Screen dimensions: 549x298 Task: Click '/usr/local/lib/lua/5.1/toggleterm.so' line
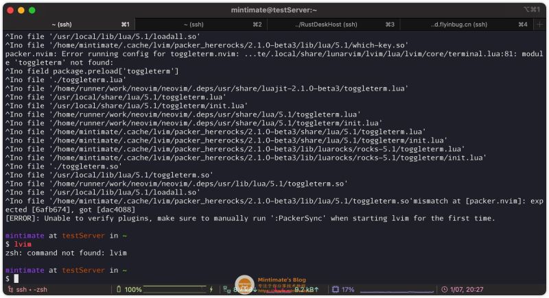[x=109, y=175]
